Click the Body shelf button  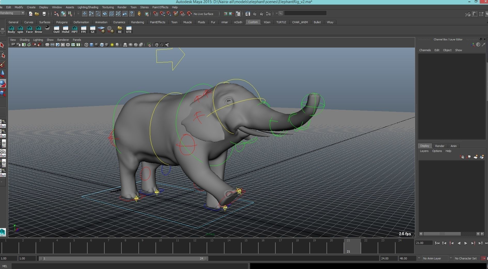[x=11, y=30]
